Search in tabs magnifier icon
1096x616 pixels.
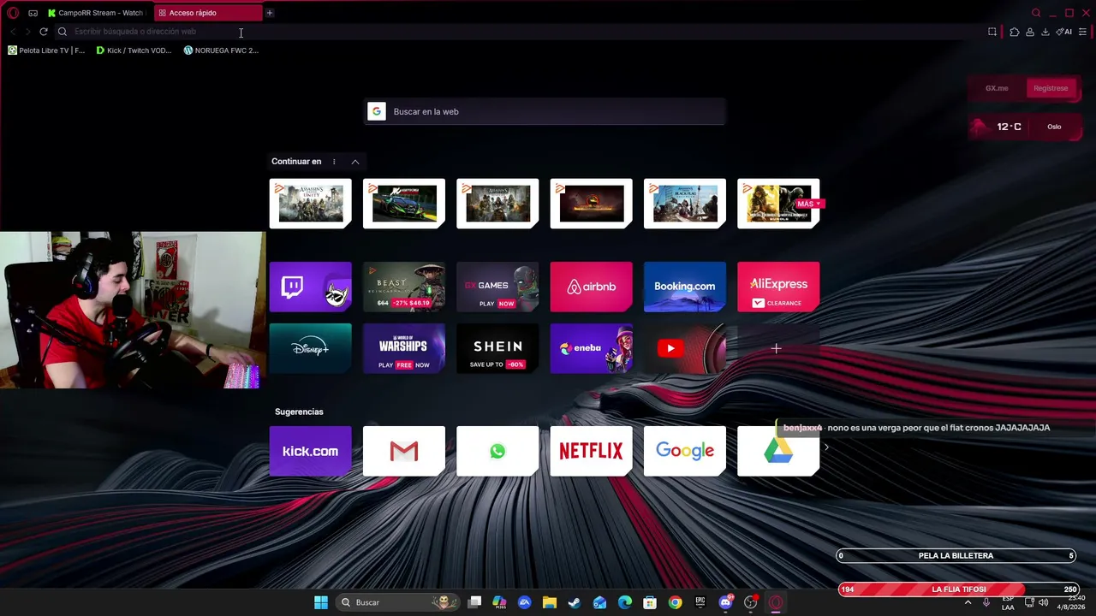pos(1036,13)
